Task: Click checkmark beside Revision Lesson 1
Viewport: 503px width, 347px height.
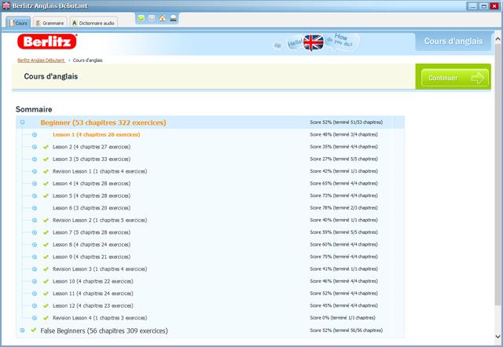Action: point(46,171)
